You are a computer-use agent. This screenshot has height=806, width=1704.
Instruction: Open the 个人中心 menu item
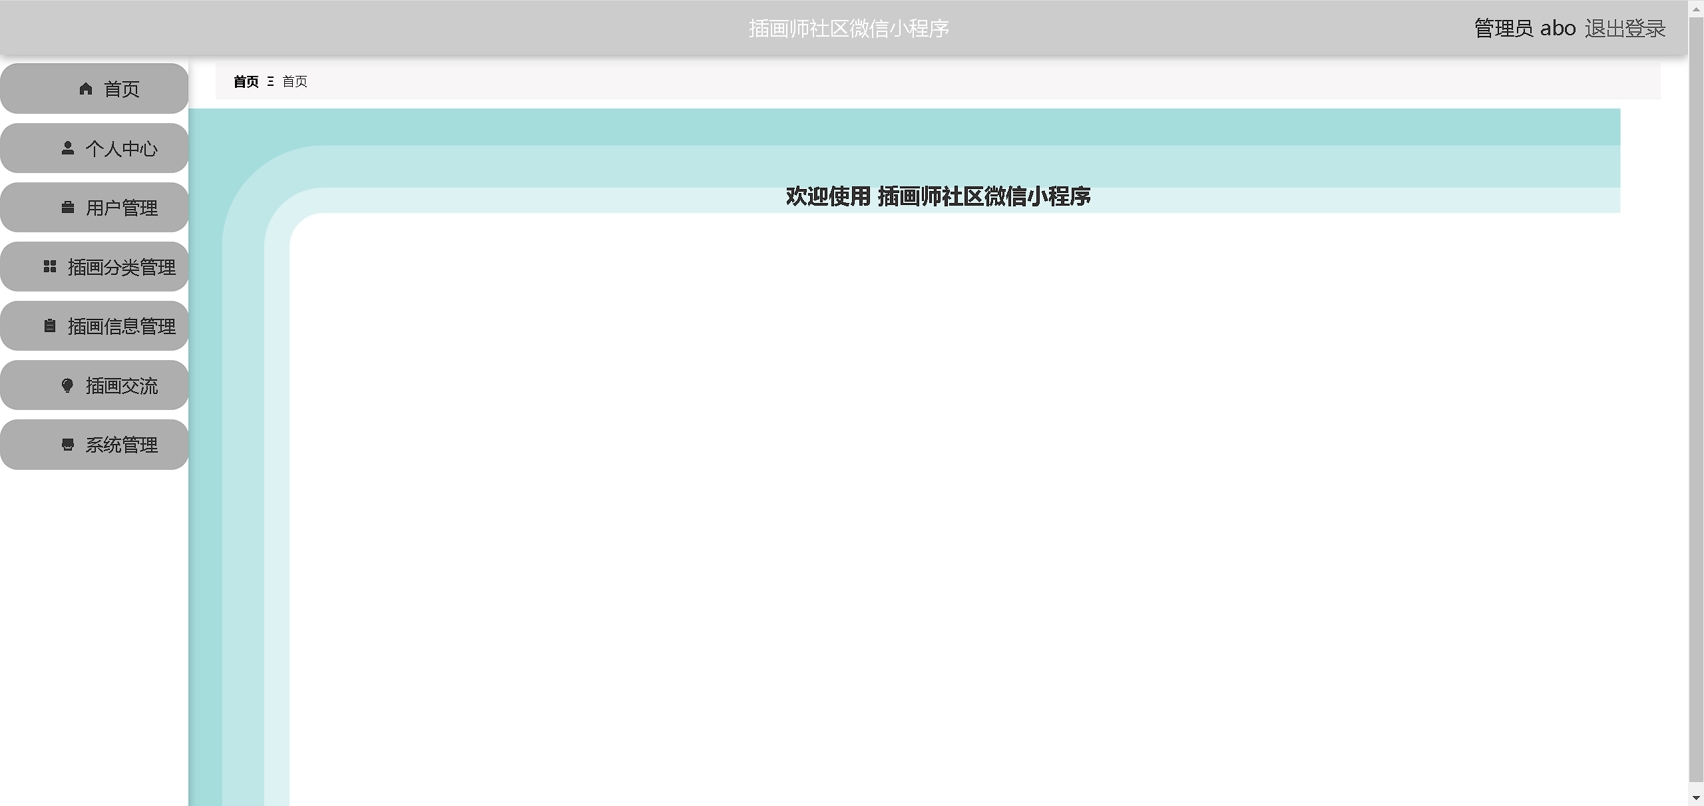click(x=121, y=148)
